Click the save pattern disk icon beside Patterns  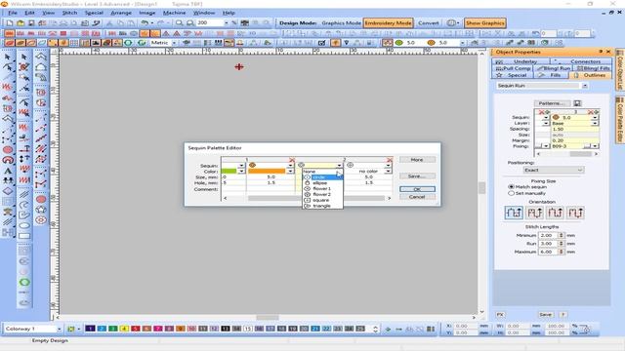(577, 103)
